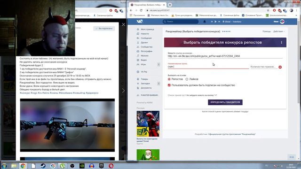The image size is (301, 169).
Task: Click the prize name input field
Action: (x=208, y=67)
